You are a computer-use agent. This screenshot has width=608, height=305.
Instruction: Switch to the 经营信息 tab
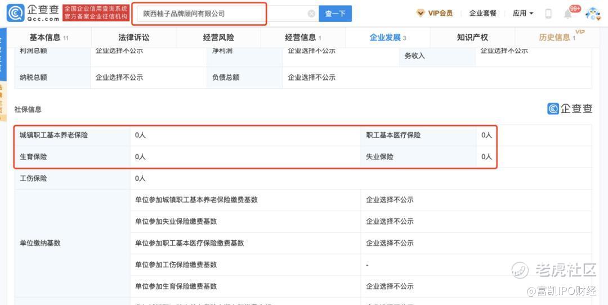coord(303,38)
